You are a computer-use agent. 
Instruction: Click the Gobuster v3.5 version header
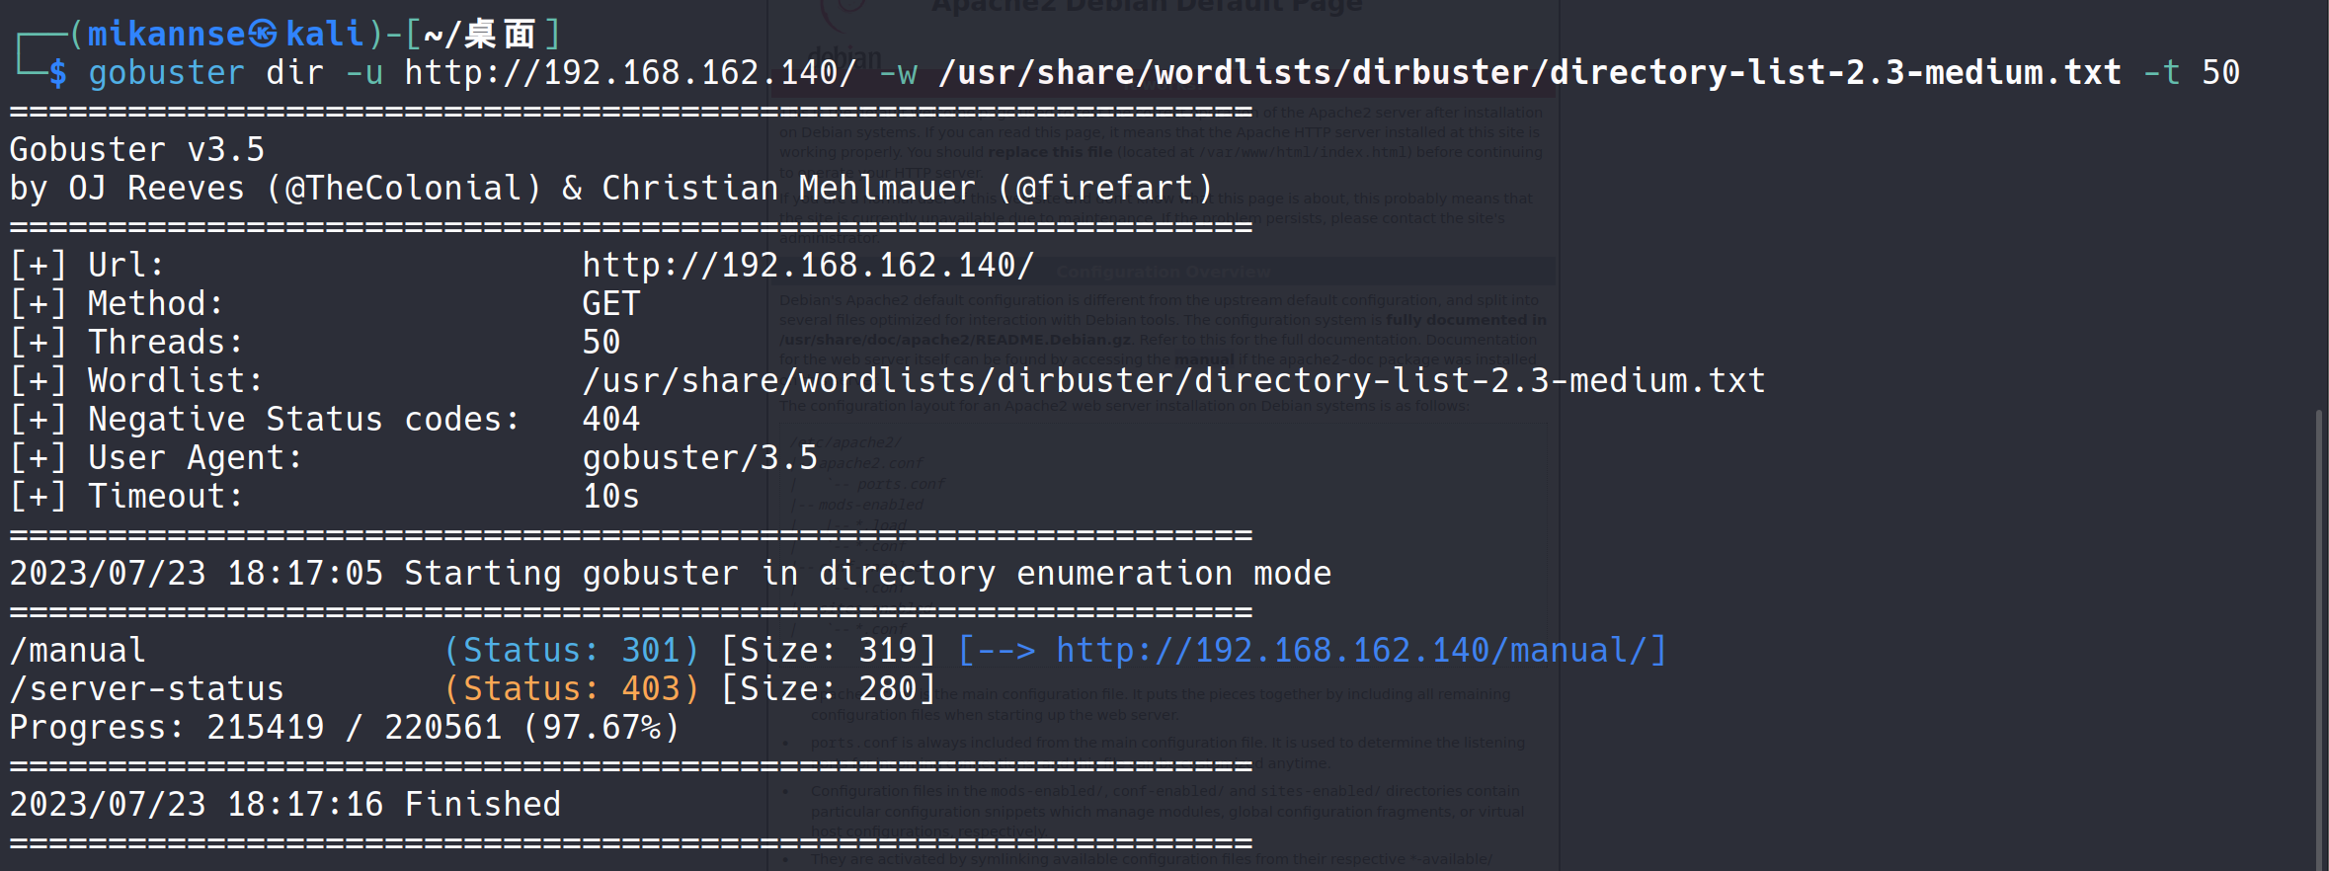click(x=137, y=150)
